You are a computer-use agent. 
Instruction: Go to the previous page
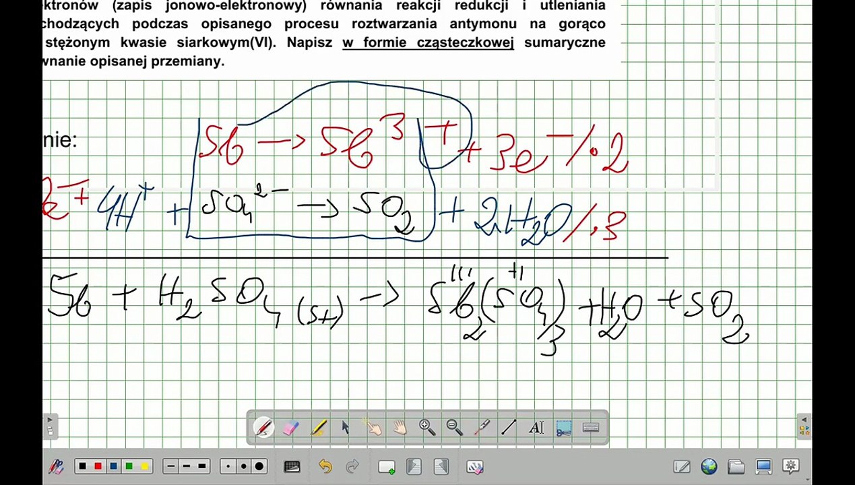(414, 466)
